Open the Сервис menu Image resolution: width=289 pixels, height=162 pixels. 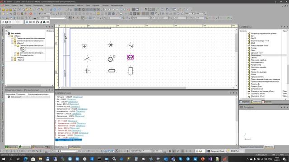[47, 5]
